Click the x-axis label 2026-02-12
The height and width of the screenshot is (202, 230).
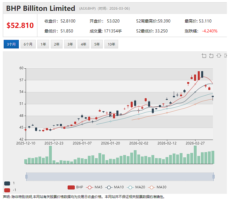click(167, 143)
